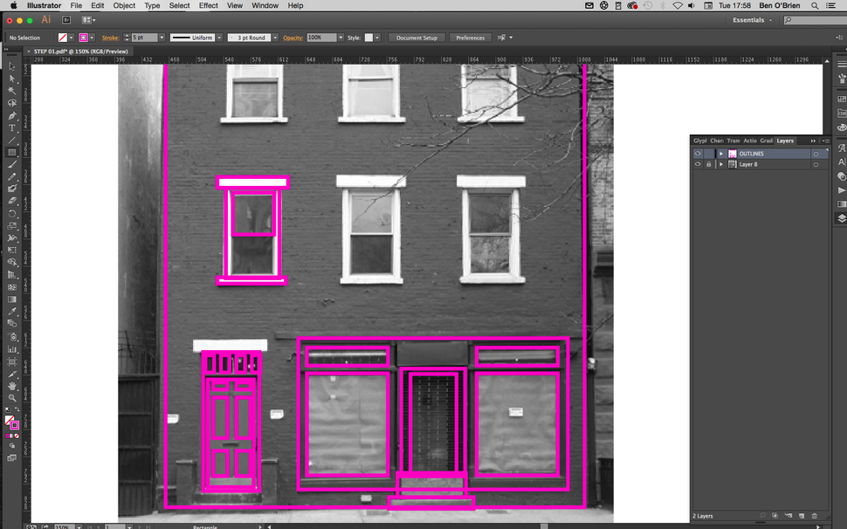Toggle visibility of Layer 8
The image size is (847, 529).
[698, 164]
